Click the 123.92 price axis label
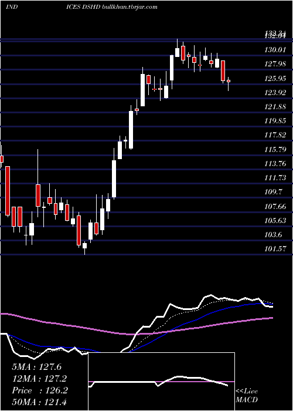Image resolution: width=293 pixels, height=411 pixels. (x=275, y=92)
